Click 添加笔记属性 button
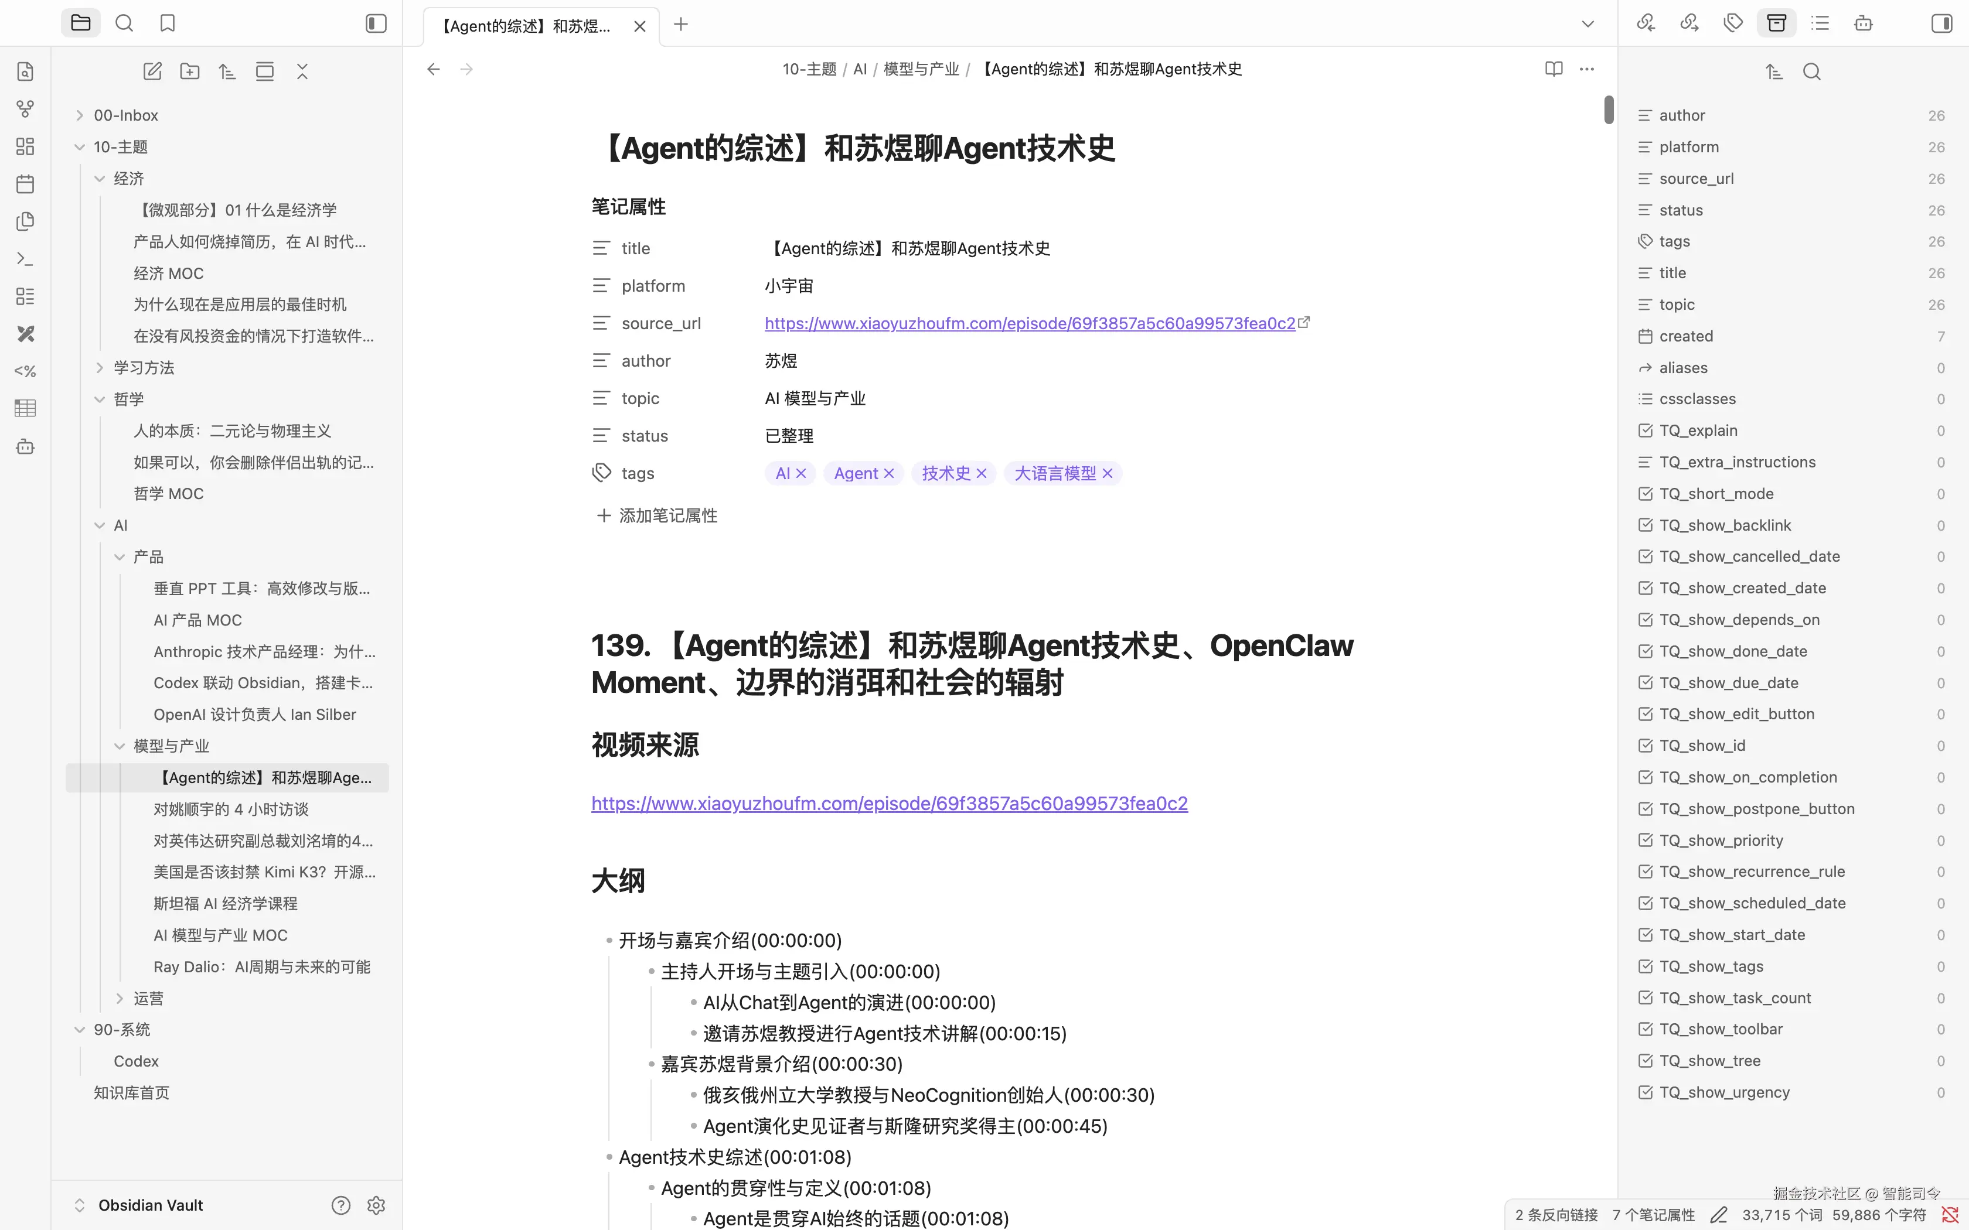The width and height of the screenshot is (1969, 1230). (x=656, y=516)
